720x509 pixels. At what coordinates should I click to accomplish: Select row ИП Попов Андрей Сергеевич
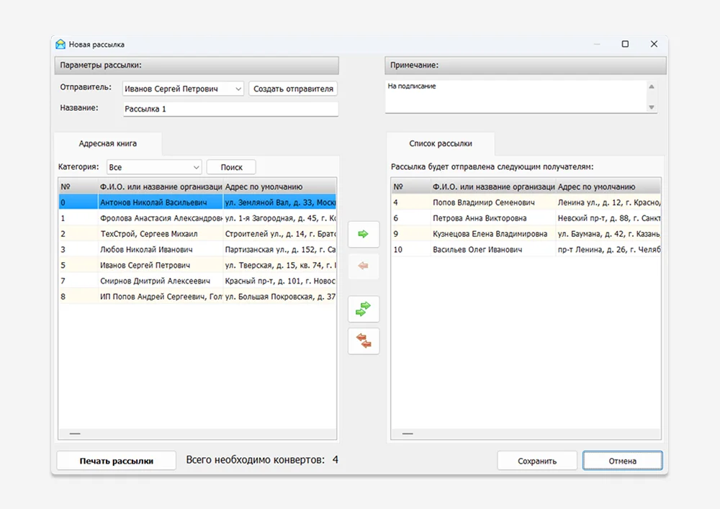tap(197, 297)
